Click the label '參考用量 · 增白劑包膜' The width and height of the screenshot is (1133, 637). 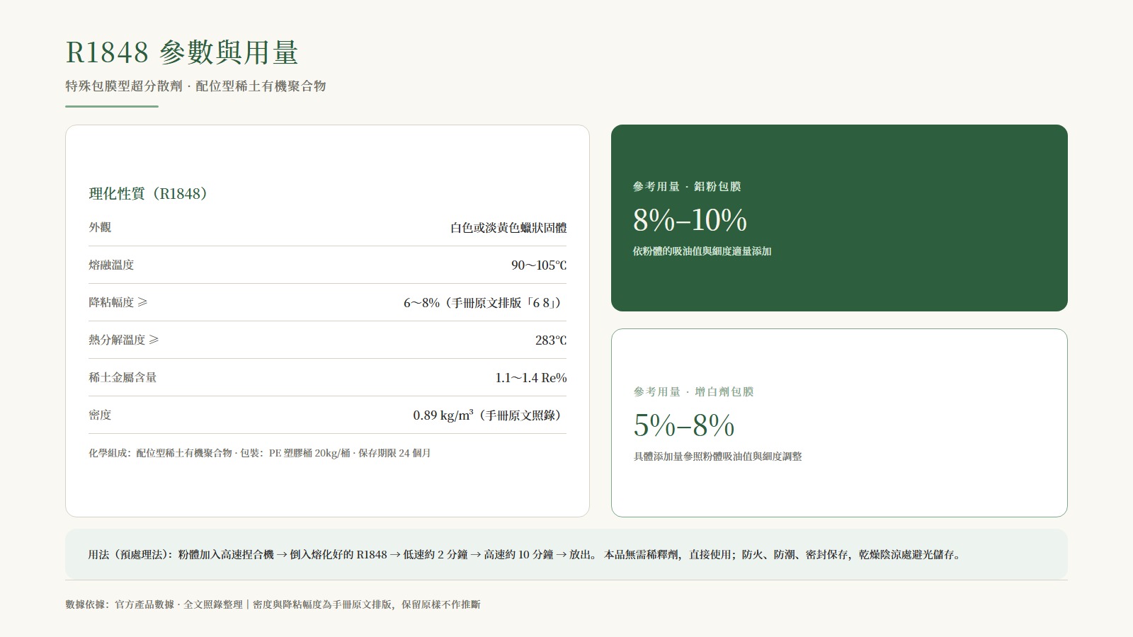[694, 392]
